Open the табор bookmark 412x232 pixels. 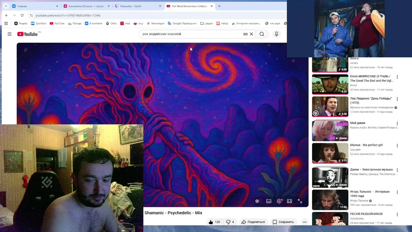click(x=222, y=23)
